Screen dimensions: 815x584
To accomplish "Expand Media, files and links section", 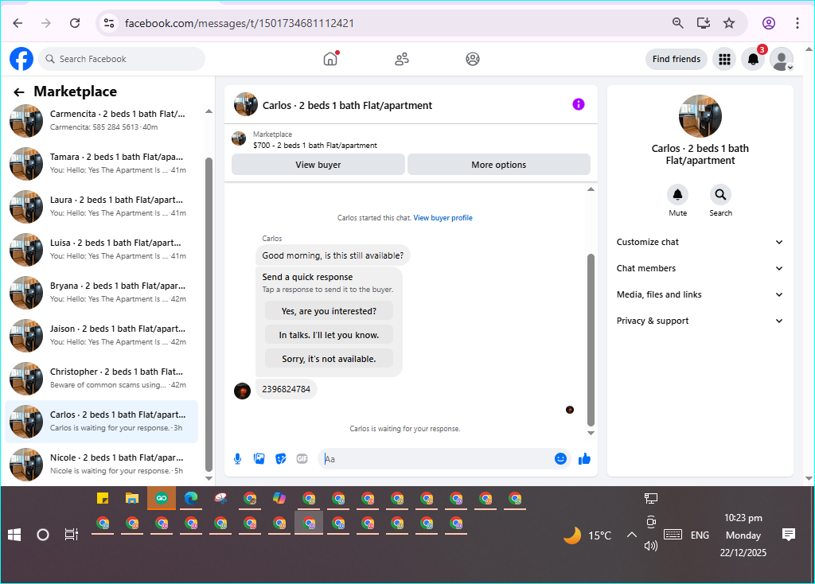I will 700,294.
